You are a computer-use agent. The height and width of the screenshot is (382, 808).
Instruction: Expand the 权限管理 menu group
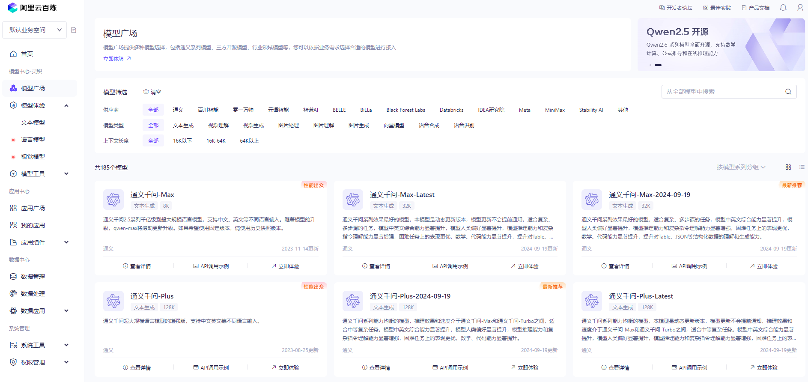(66, 362)
